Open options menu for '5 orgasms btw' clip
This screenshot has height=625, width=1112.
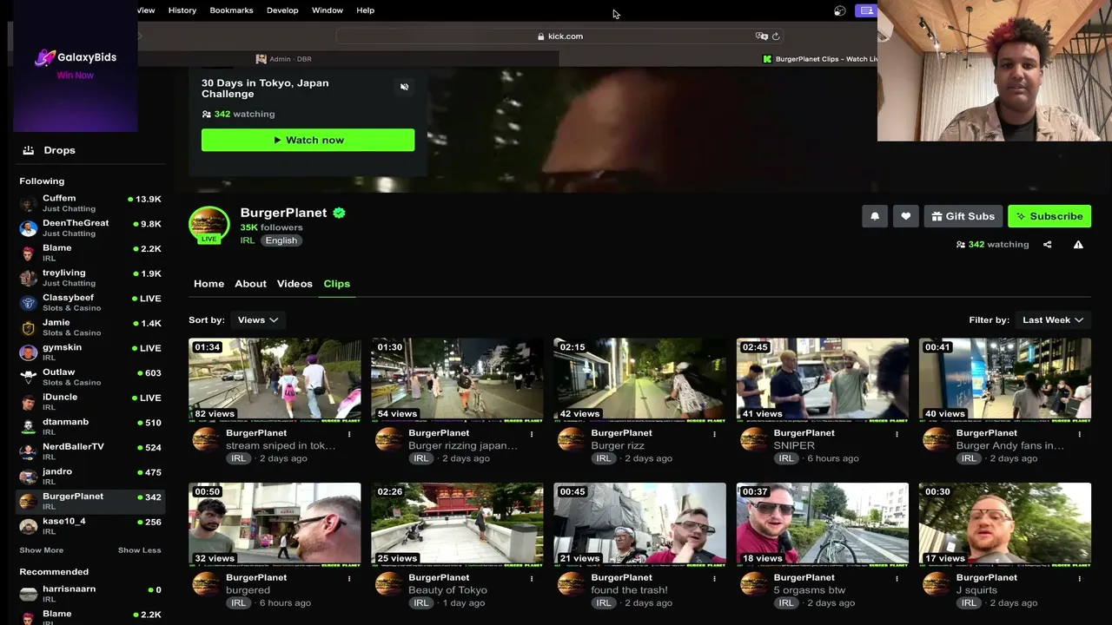(x=897, y=578)
